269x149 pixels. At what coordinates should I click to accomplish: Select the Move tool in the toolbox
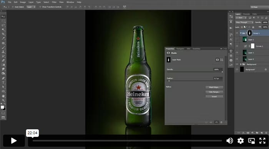[x=3, y=16]
